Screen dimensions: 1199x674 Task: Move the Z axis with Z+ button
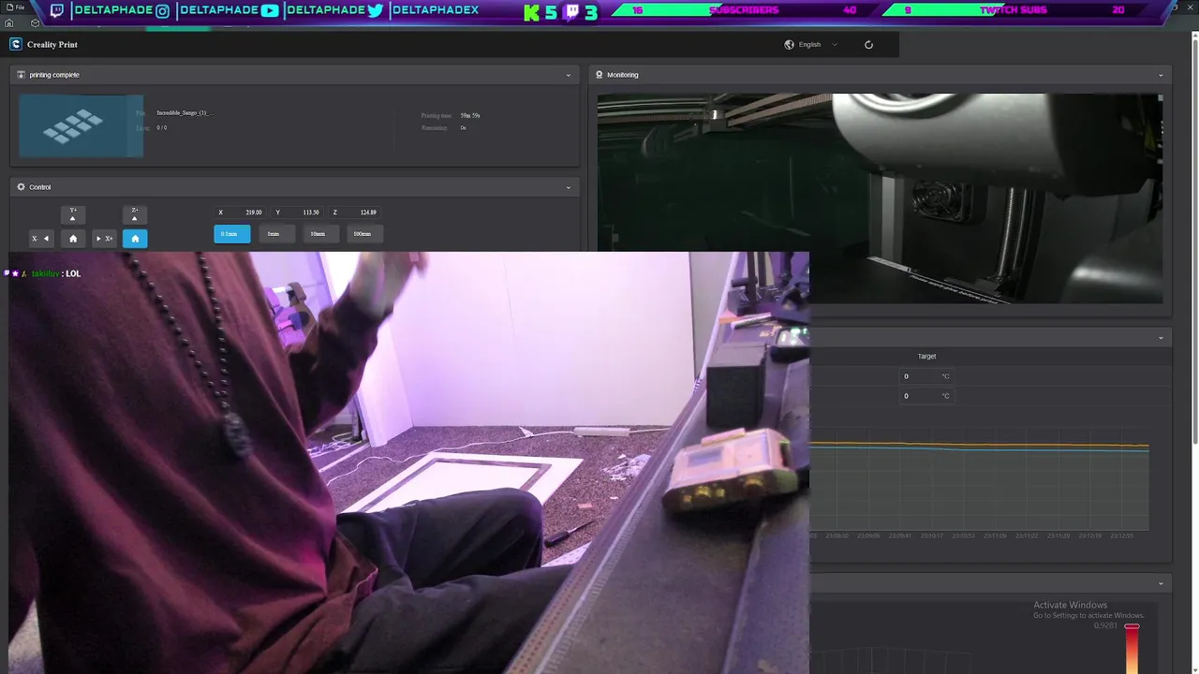pos(135,214)
